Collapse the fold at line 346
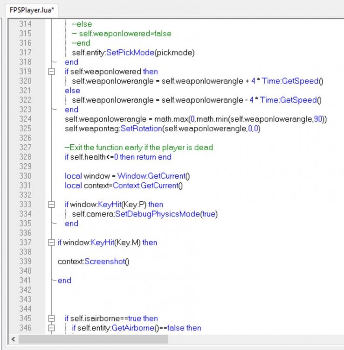The width and height of the screenshot is (344, 350). click(x=51, y=328)
